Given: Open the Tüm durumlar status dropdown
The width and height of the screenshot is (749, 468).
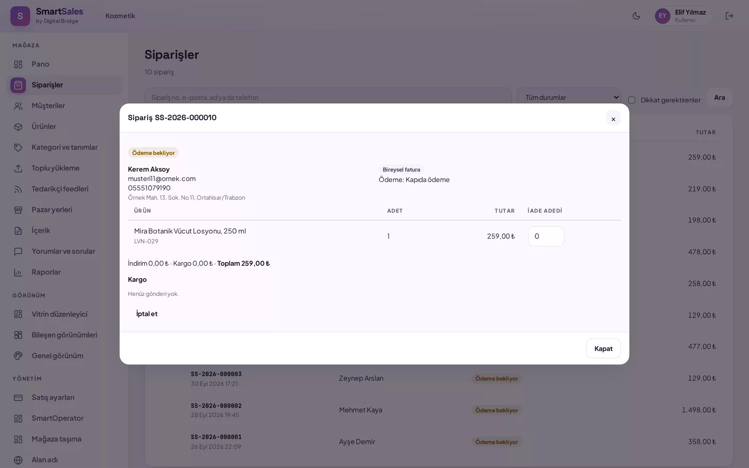Looking at the screenshot, I should coord(569,97).
